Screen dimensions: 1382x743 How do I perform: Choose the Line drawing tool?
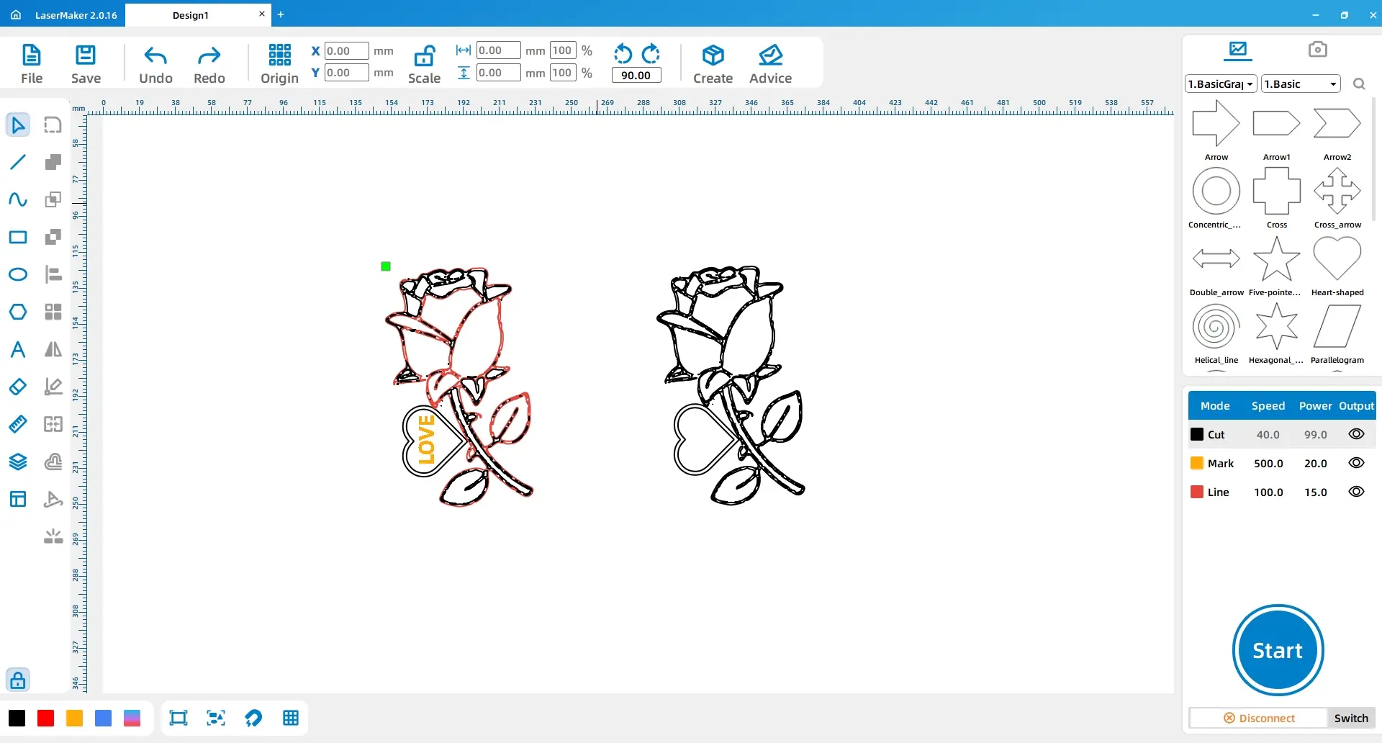click(x=18, y=162)
